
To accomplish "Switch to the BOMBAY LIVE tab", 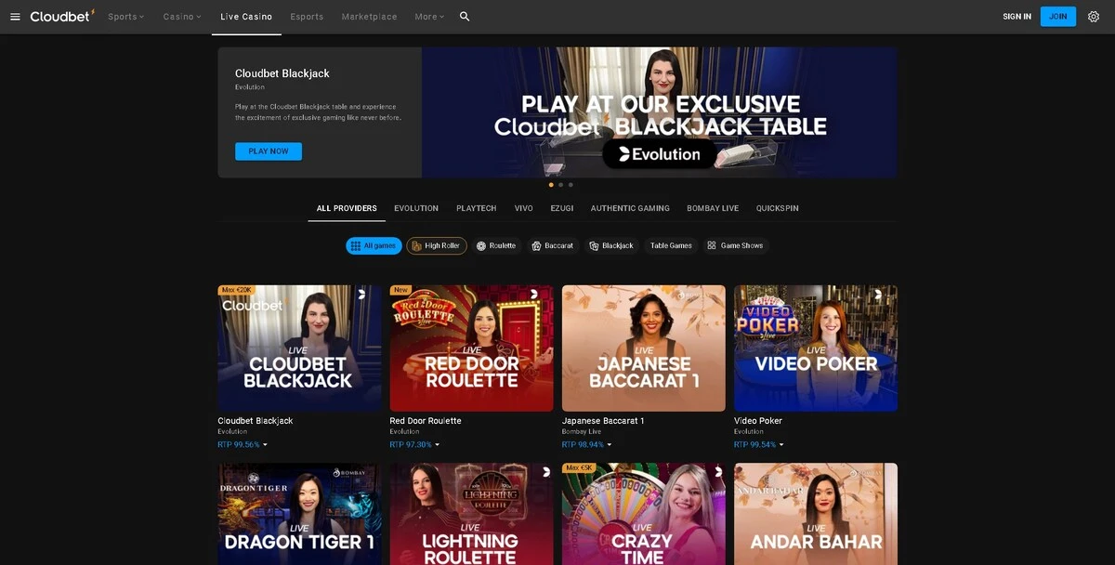I will click(x=713, y=208).
